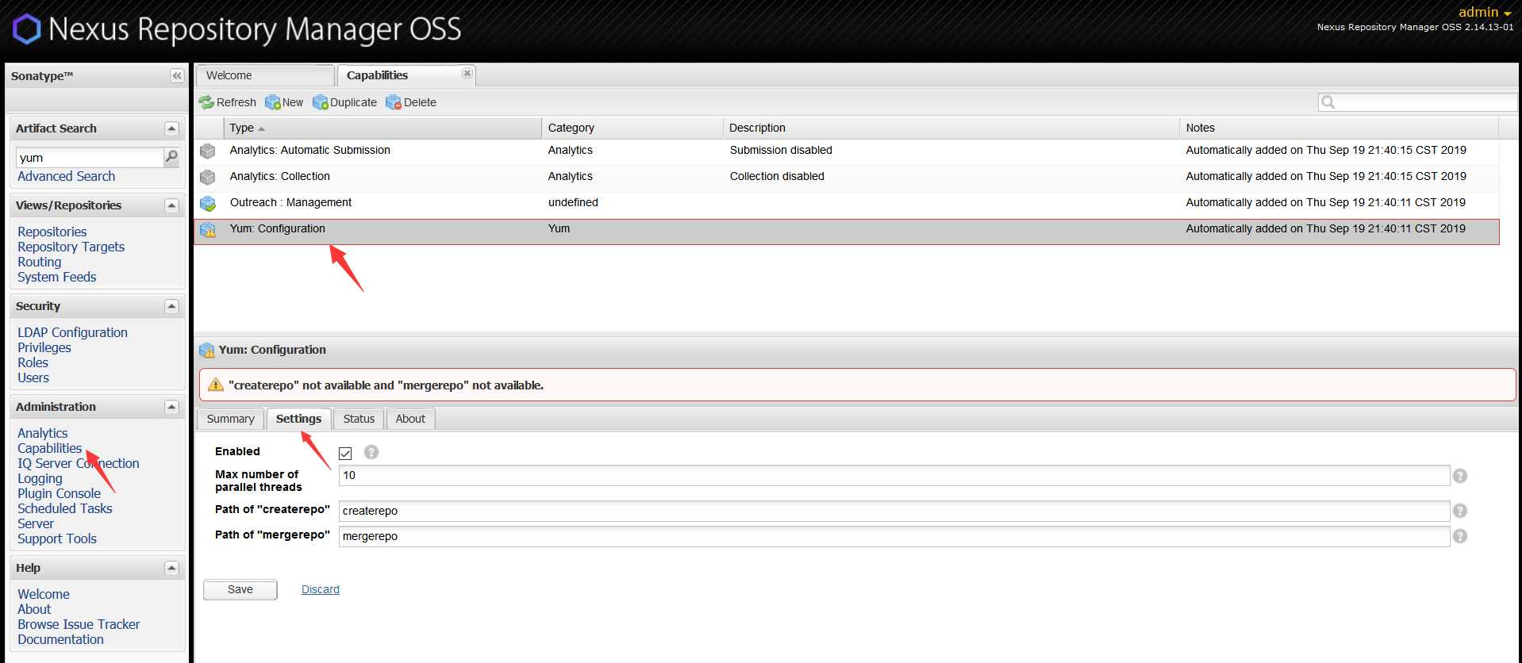1522x663 pixels.
Task: Click the Category column header
Action: pos(632,128)
